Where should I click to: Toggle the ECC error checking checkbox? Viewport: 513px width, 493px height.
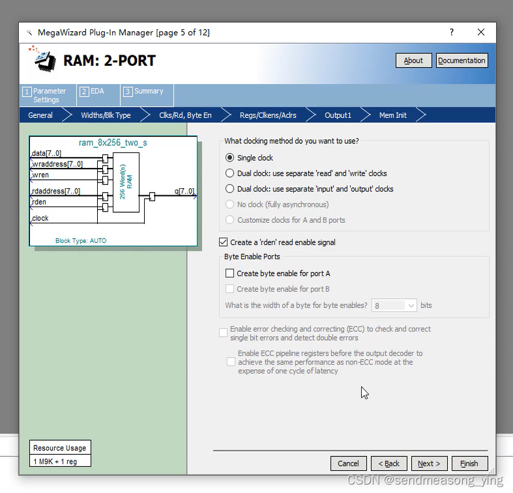[223, 333]
